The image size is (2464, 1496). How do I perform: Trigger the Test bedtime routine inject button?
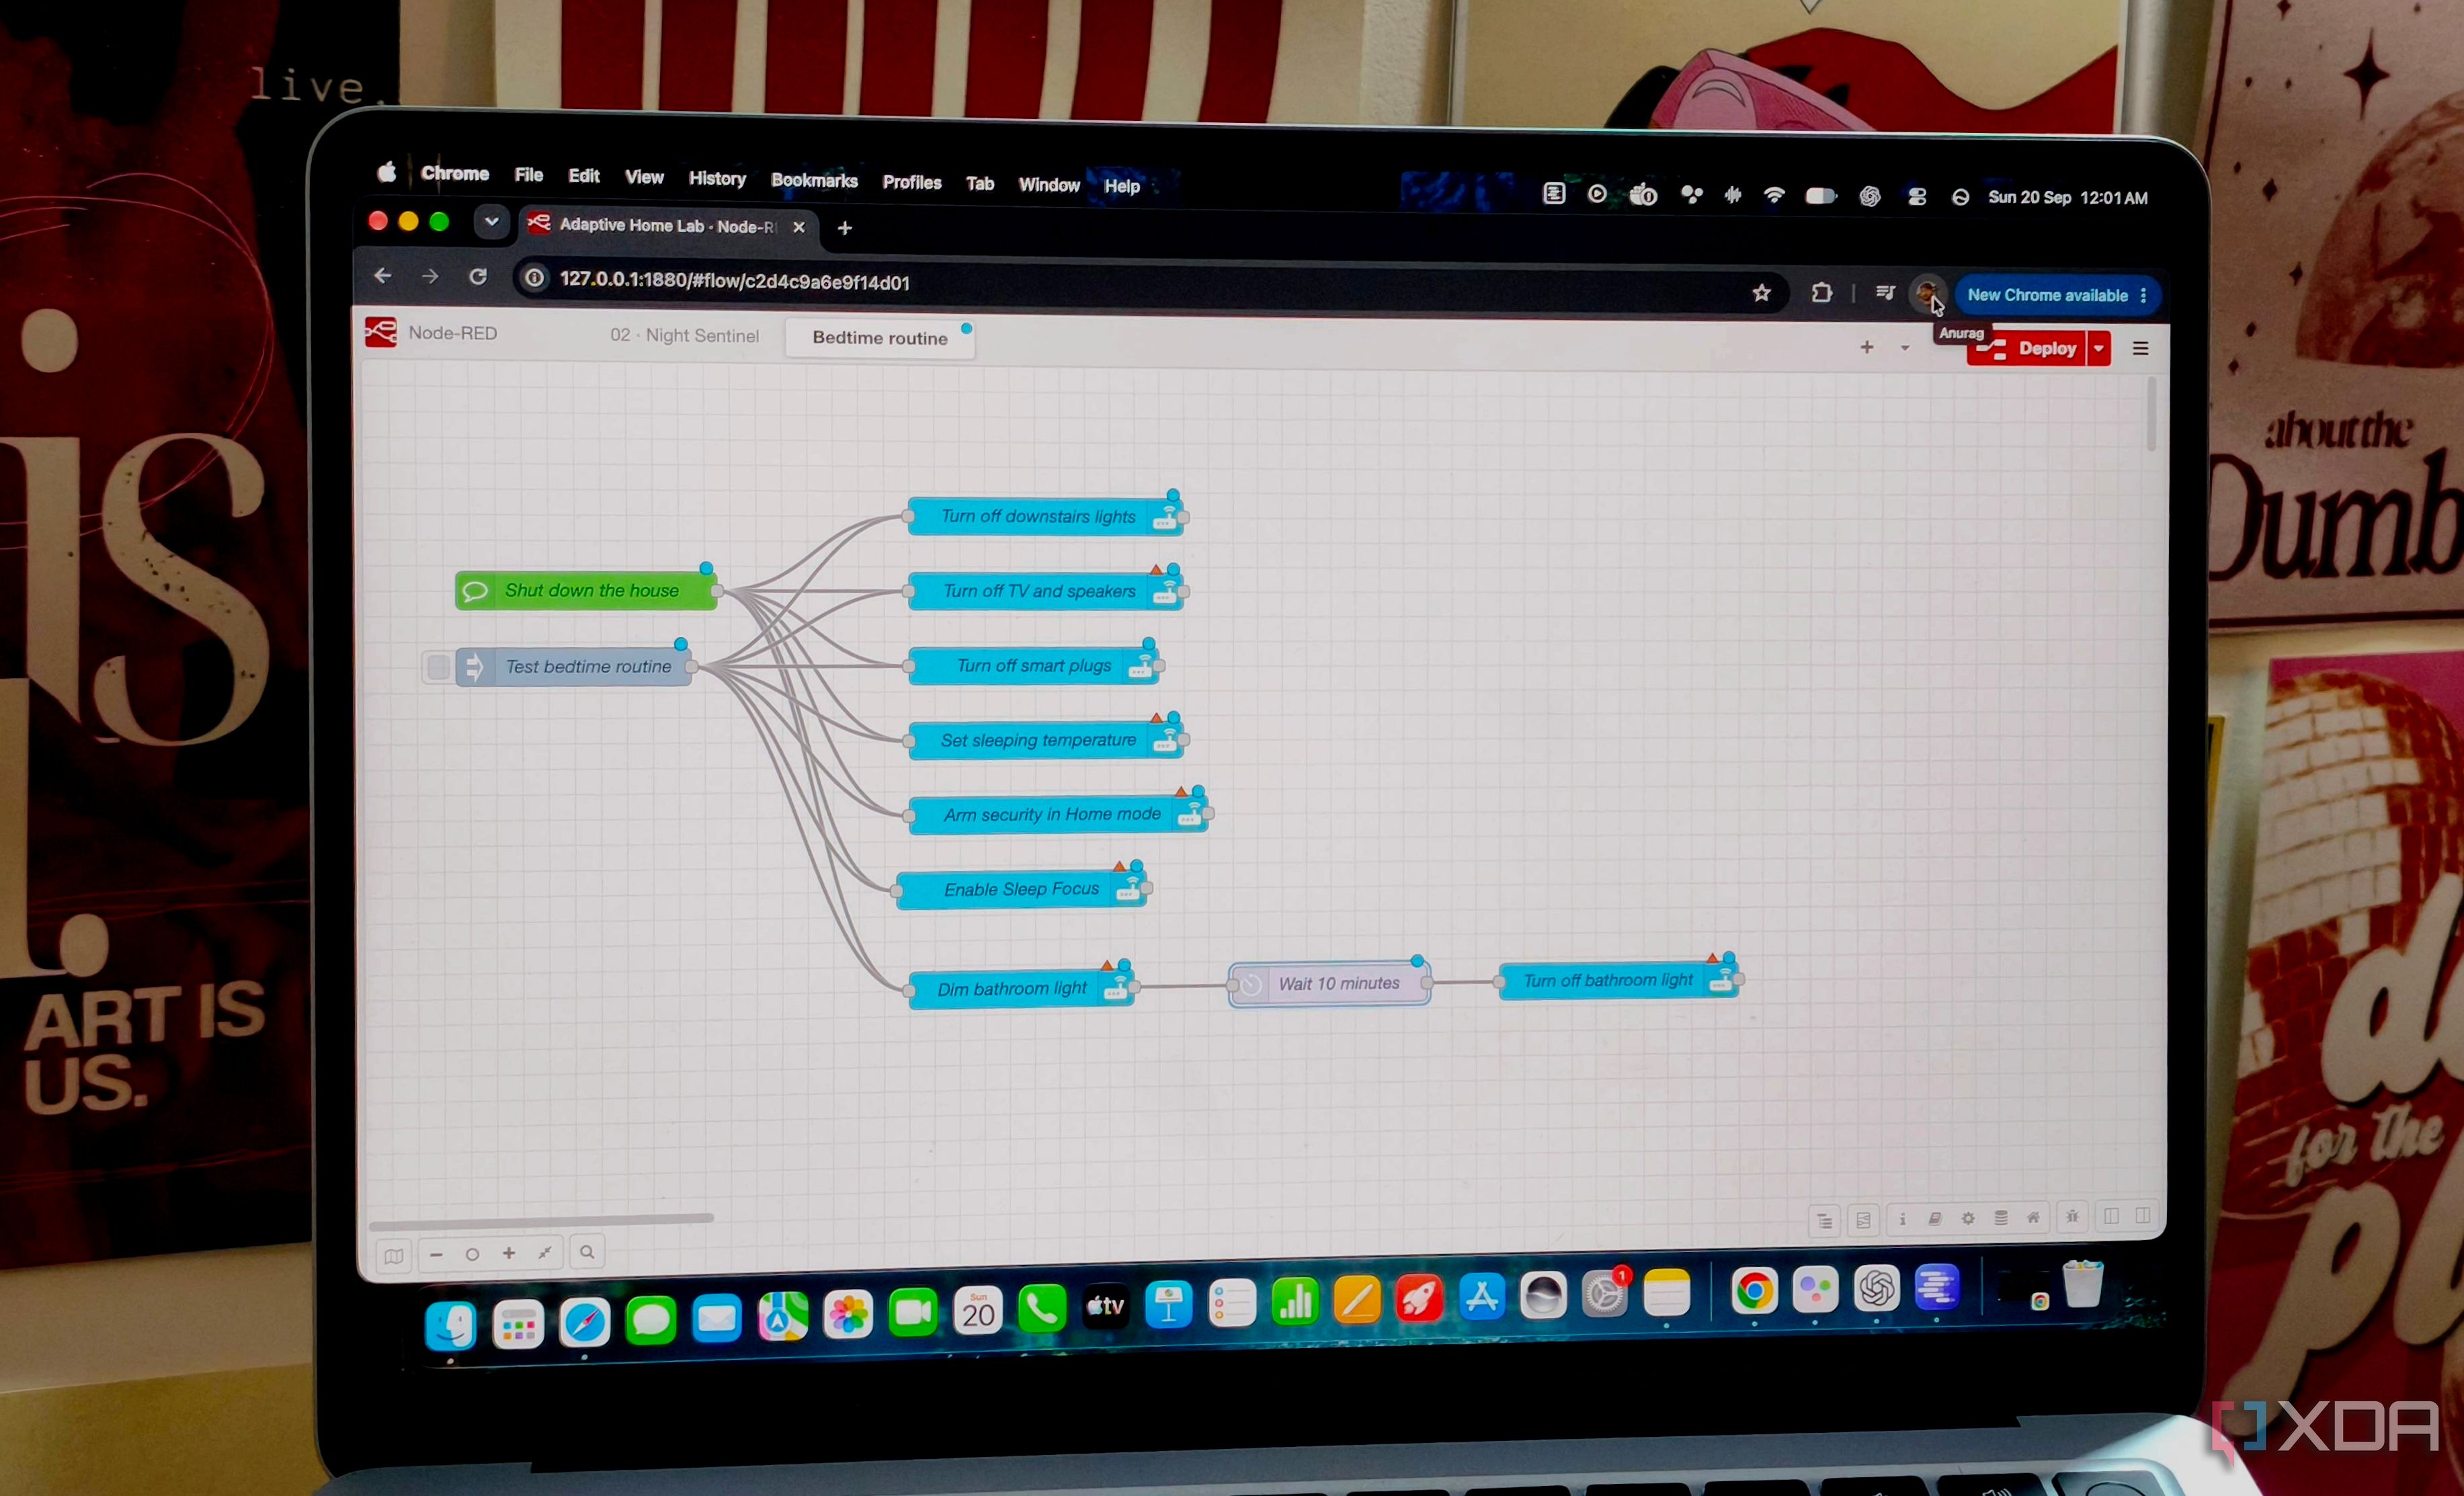point(437,667)
